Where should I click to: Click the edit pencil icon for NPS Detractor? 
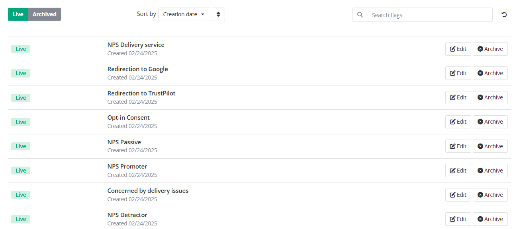tap(452, 219)
